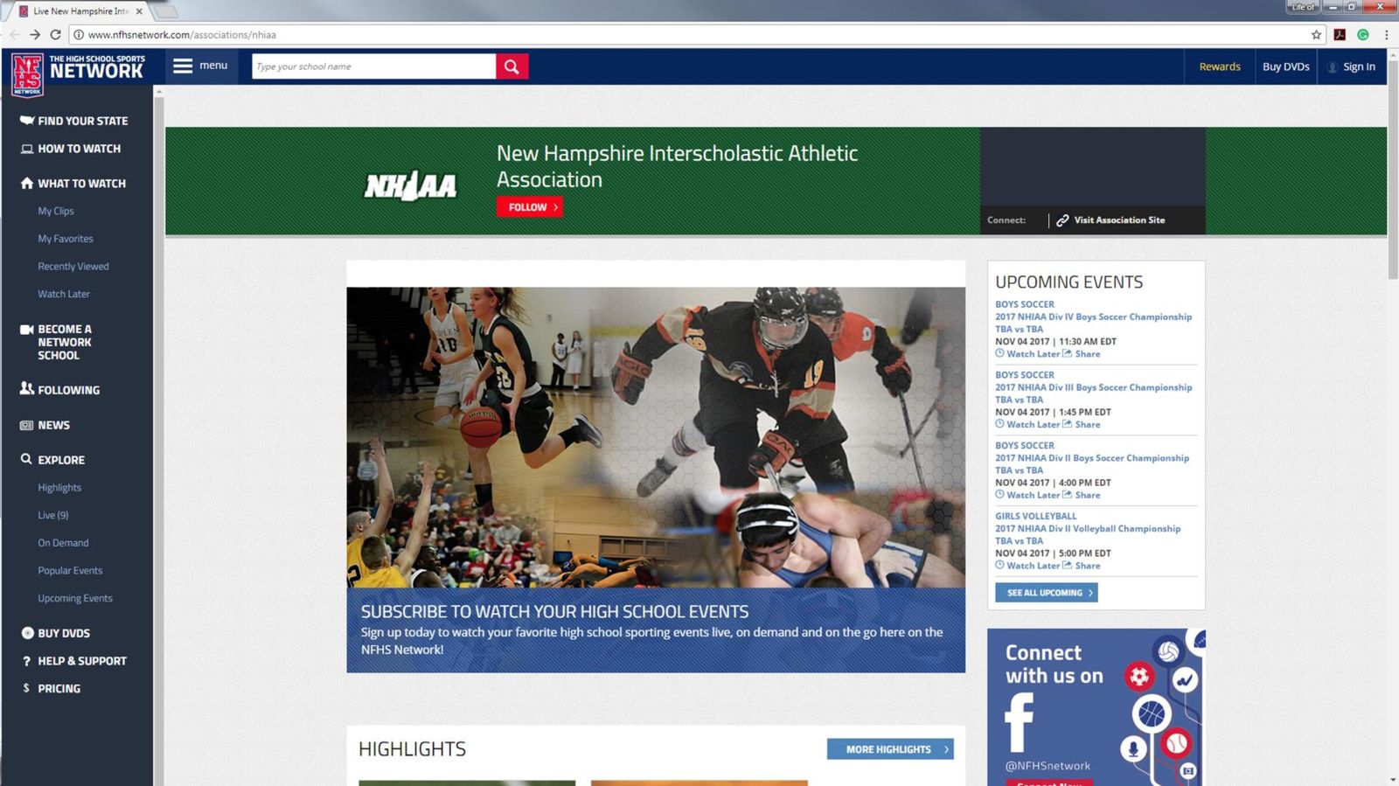Click the NHIAA association logo

(410, 185)
